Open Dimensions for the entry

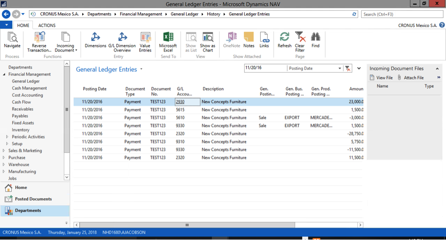click(x=95, y=40)
